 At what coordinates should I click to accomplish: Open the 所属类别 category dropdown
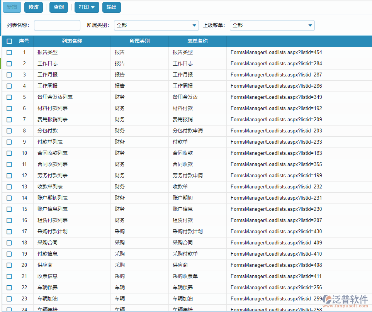click(194, 25)
